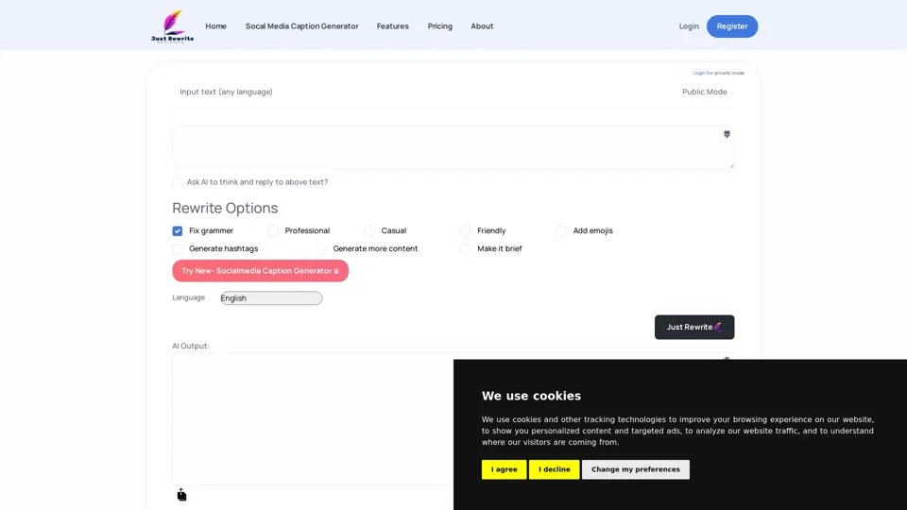Viewport: 907px width, 510px height.
Task: Click Change my preferences in cookie banner
Action: click(635, 469)
